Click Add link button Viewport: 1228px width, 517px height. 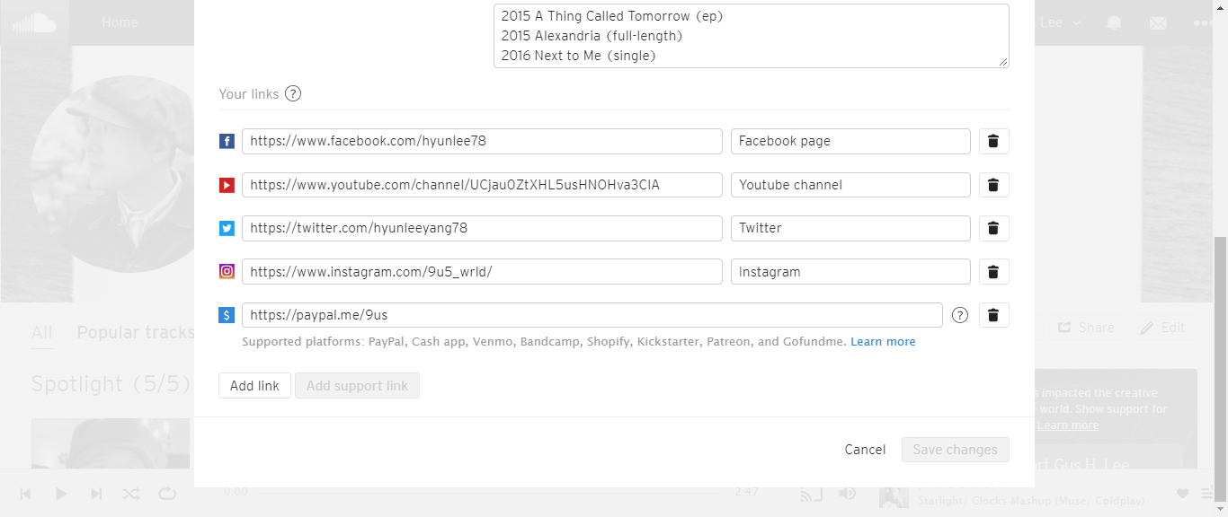coord(254,386)
